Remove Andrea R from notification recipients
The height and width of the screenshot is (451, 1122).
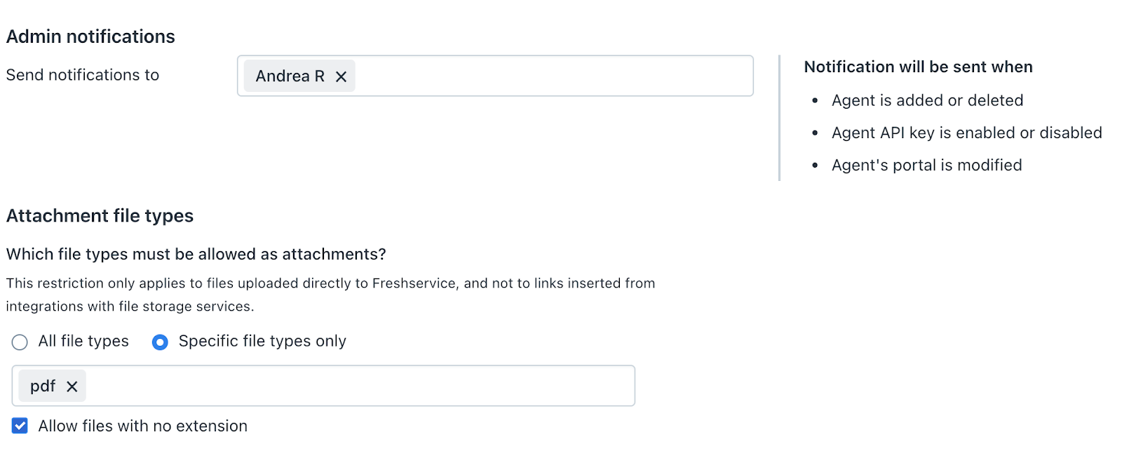pyautogui.click(x=341, y=76)
